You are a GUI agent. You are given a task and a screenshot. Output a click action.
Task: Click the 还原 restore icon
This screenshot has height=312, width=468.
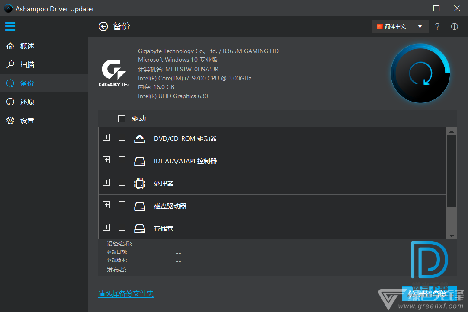tap(10, 102)
